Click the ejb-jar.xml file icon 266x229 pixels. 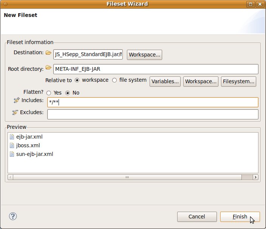pyautogui.click(x=12, y=137)
